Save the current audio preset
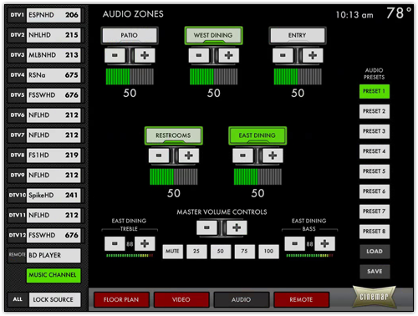 tap(375, 272)
